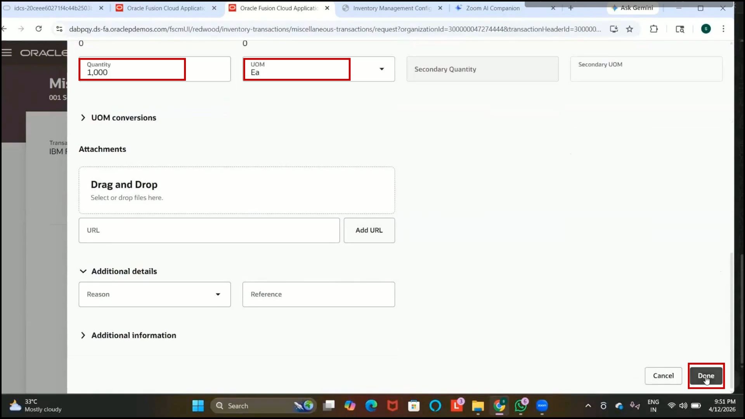Click ENG IN language indicator
Viewport: 745px width, 419px height.
653,406
